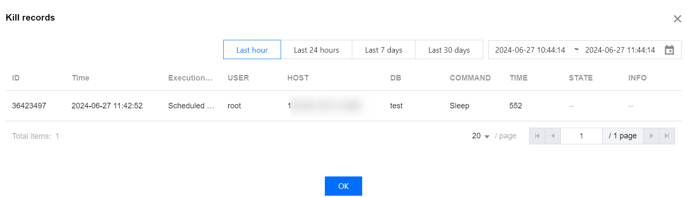Go to previous page arrow

553,136
